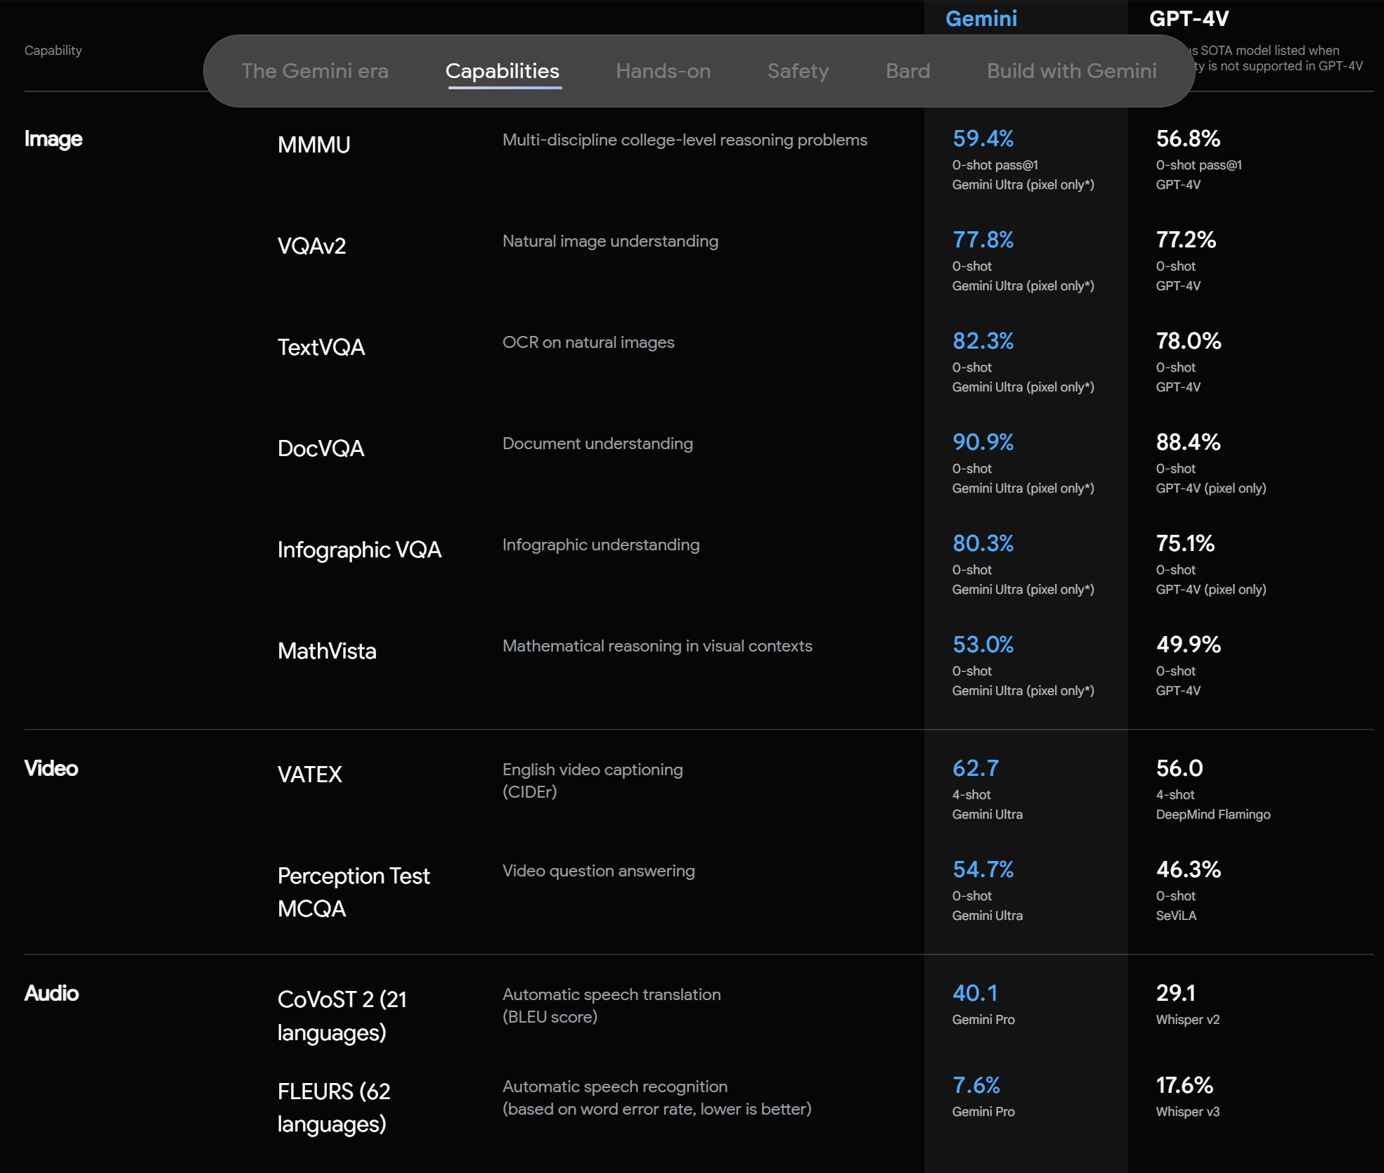This screenshot has height=1173, width=1384.
Task: Select the DocVQA benchmark name
Action: (321, 448)
